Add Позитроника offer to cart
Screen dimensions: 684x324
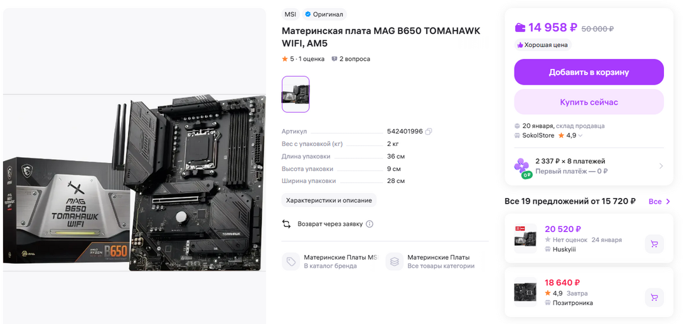tap(654, 297)
